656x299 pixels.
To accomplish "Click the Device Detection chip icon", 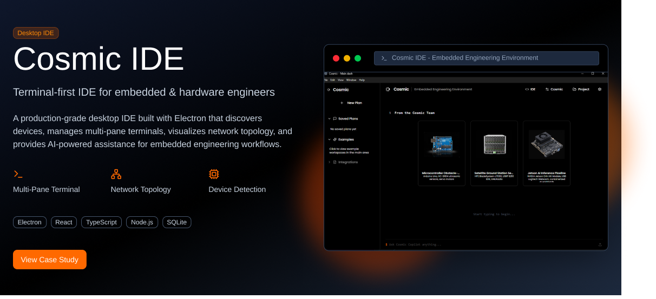I will pyautogui.click(x=214, y=174).
